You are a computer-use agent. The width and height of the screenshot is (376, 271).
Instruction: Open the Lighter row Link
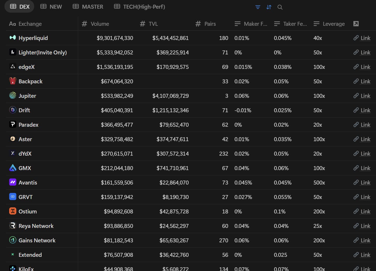click(365, 52)
